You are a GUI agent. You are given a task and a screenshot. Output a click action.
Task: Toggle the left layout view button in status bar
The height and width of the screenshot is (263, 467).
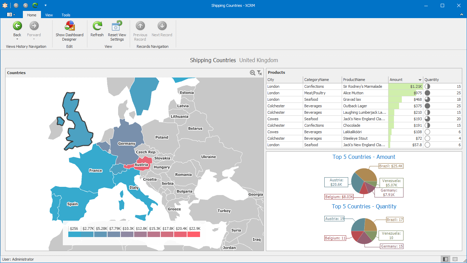pyautogui.click(x=445, y=259)
